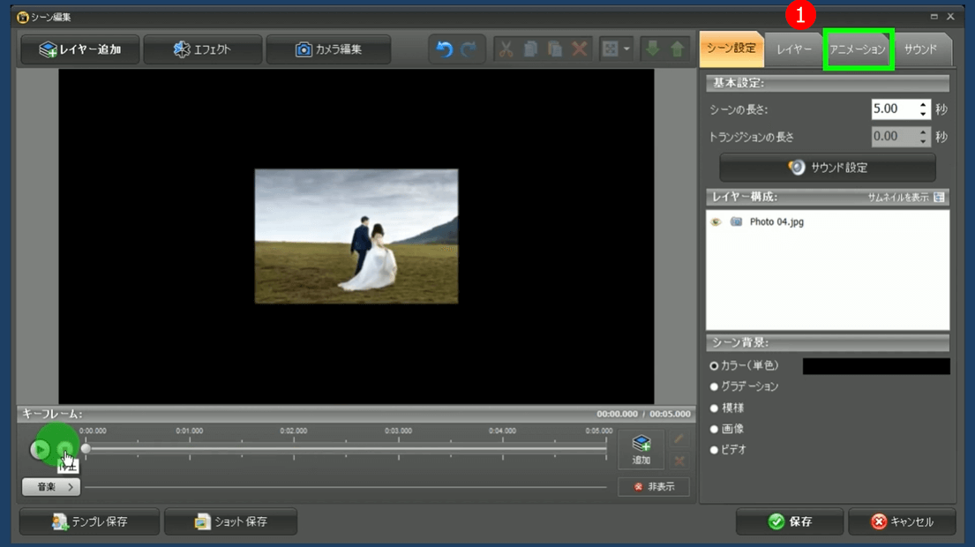Click the scissors cut icon
Screen dimensions: 975x547
(506, 49)
